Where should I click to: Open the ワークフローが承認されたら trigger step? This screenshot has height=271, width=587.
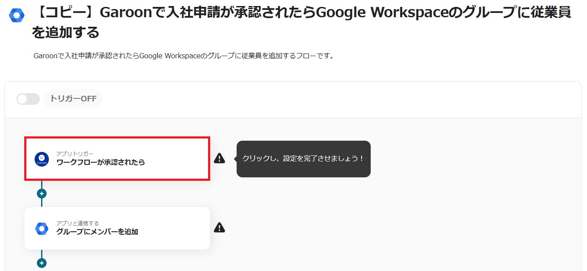[x=117, y=159]
